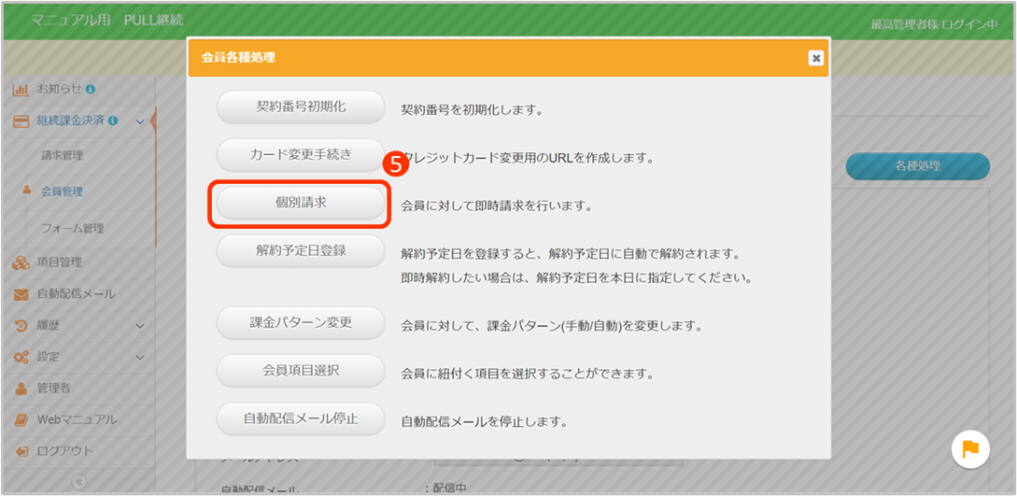
Task: Click the 解約予定日登録 button
Action: (x=301, y=250)
